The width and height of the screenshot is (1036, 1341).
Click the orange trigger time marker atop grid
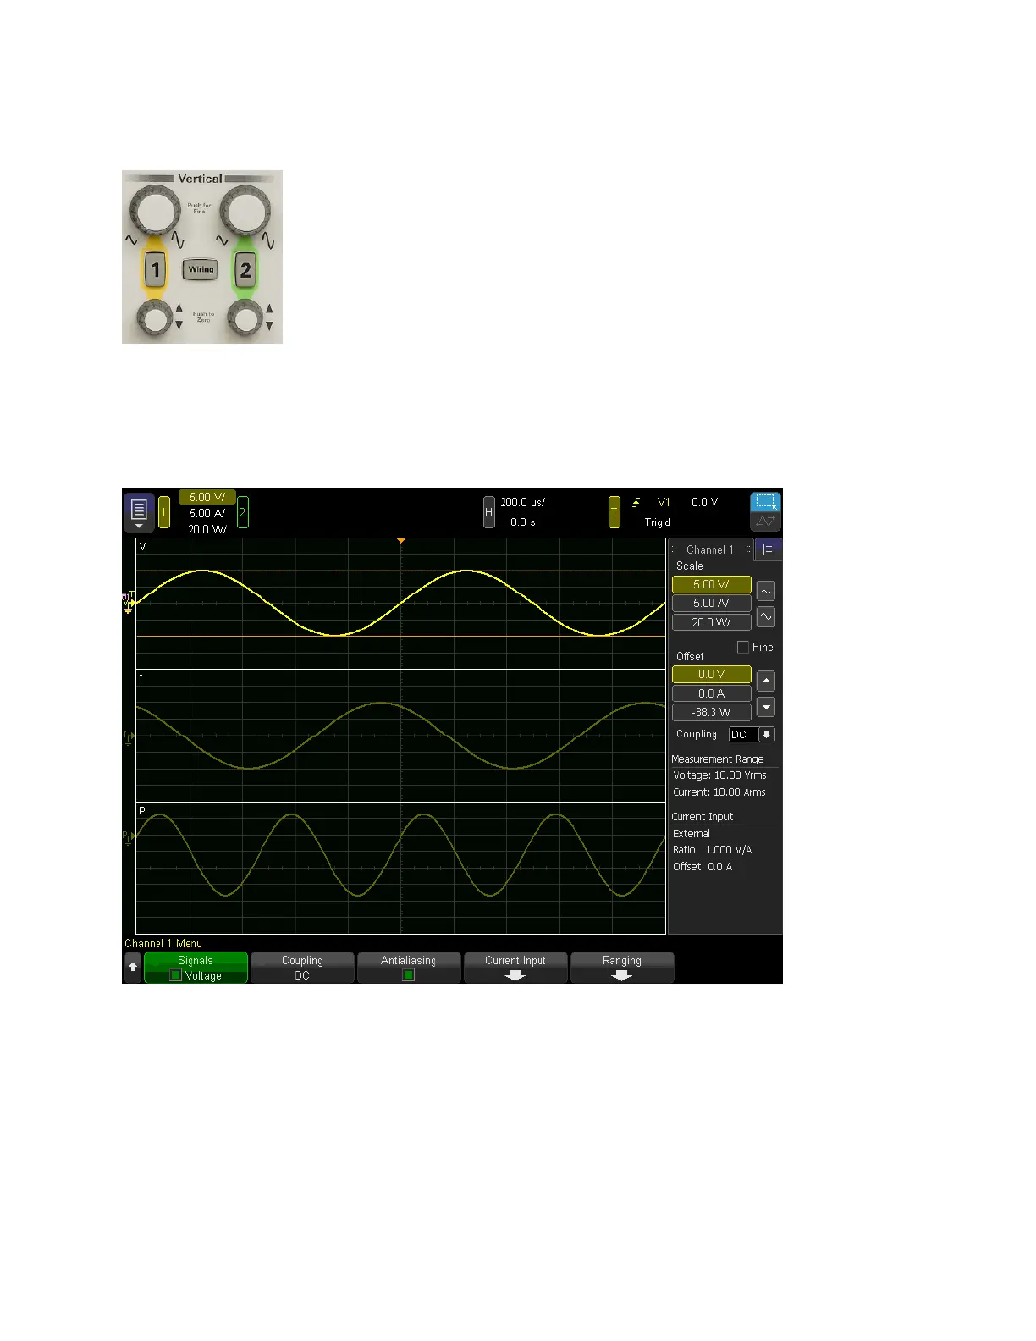click(401, 540)
